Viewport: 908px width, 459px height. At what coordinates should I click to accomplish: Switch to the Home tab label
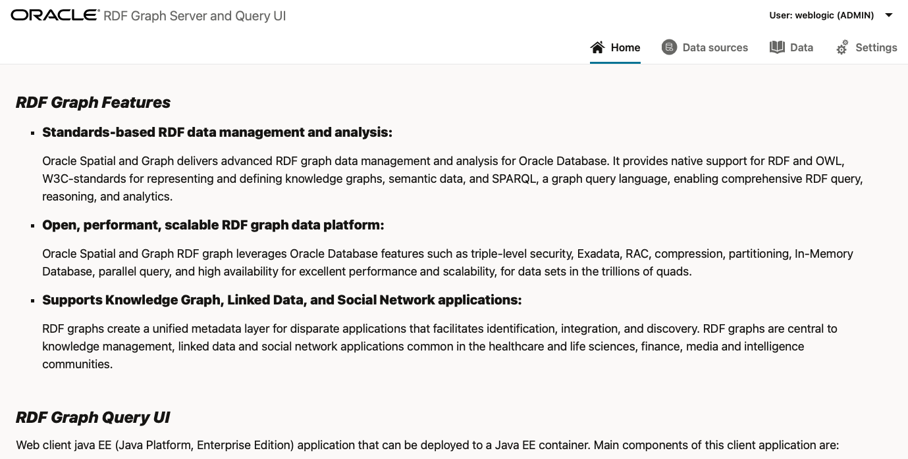point(626,47)
